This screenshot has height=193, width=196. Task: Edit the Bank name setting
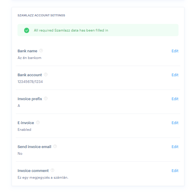pos(175,51)
